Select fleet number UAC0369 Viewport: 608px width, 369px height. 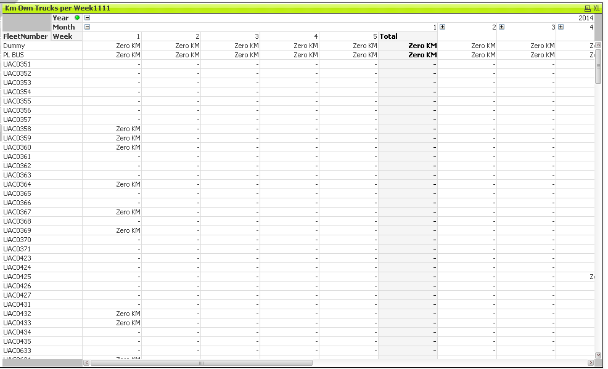click(17, 231)
